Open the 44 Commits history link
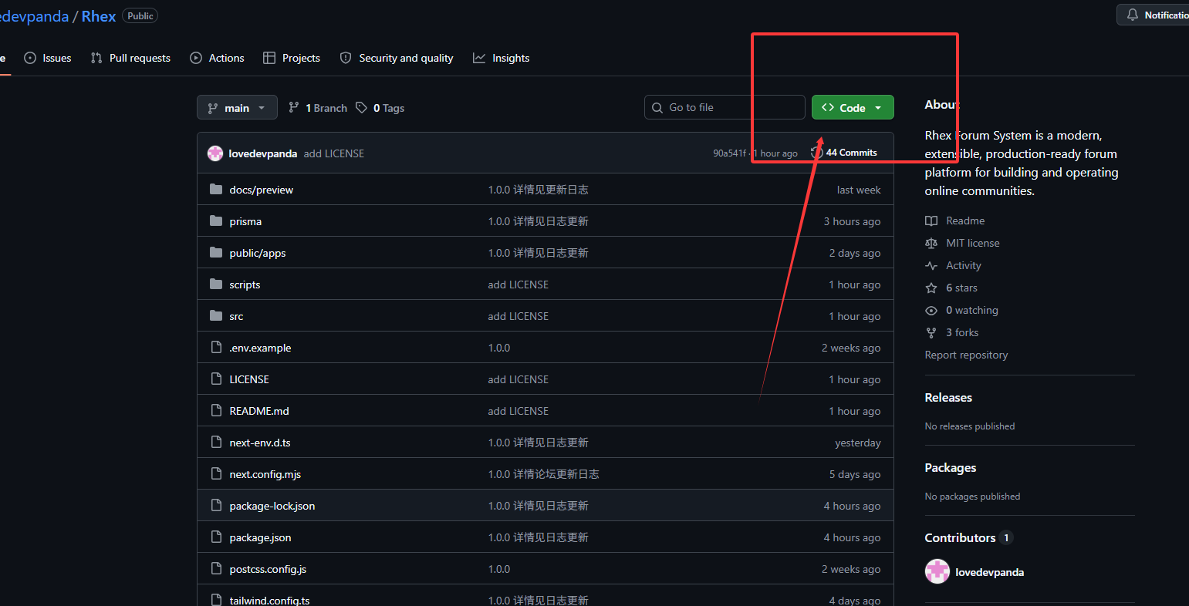The height and width of the screenshot is (606, 1189). 850,153
